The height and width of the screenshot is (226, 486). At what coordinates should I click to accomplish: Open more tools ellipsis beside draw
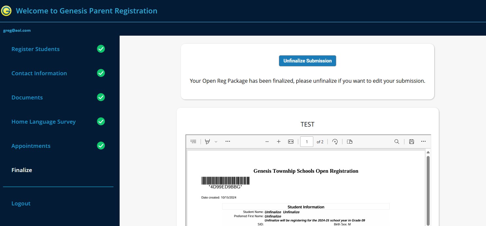pyautogui.click(x=228, y=142)
